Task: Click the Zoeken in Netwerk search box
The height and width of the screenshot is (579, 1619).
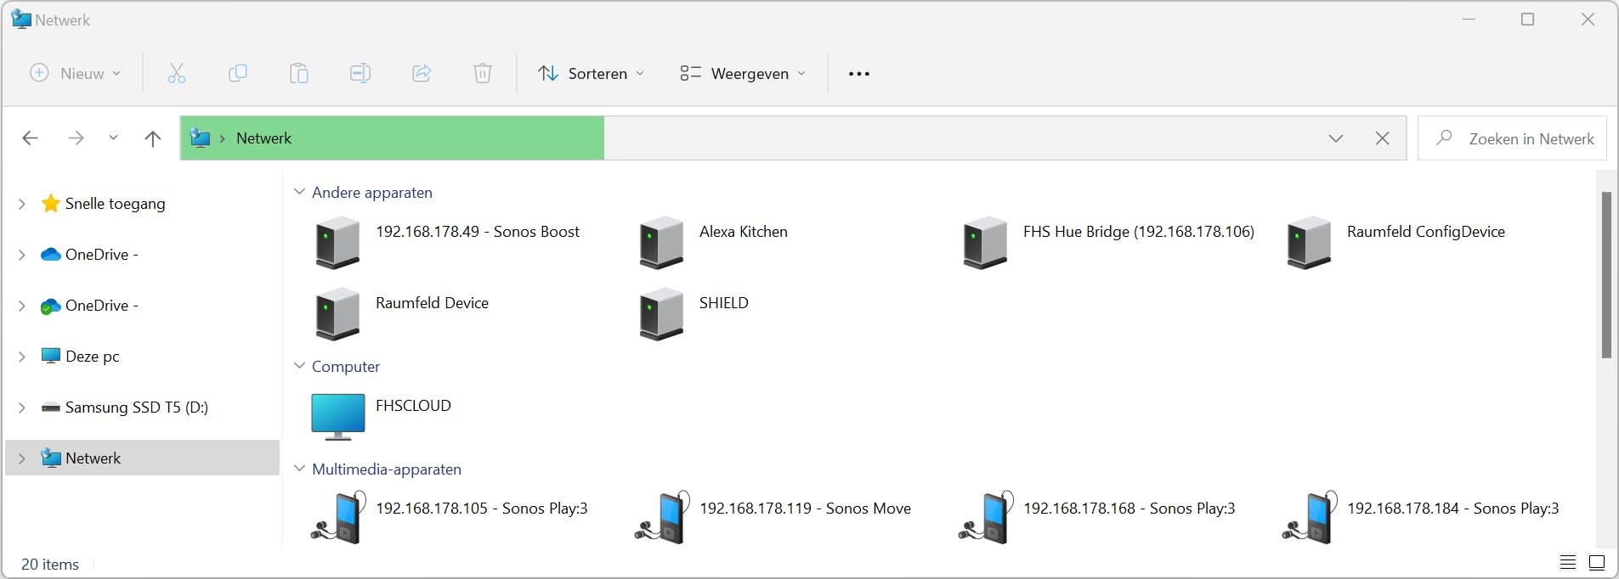Action: point(1512,138)
